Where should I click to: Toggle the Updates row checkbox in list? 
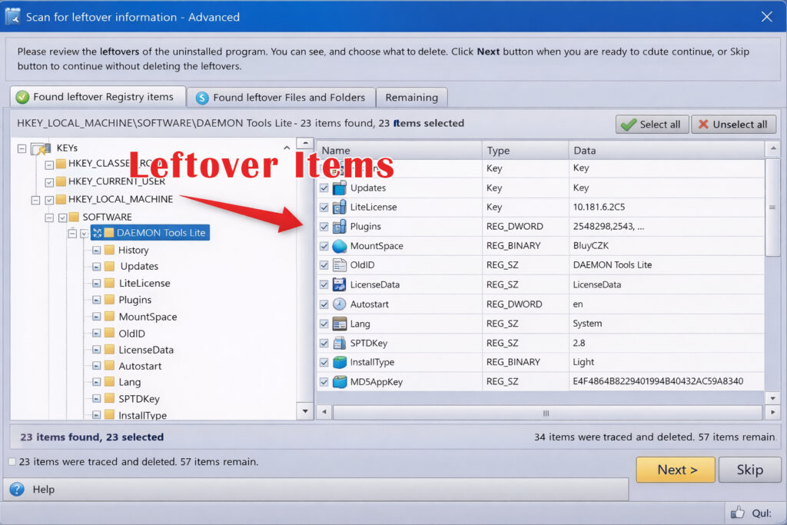tap(324, 188)
